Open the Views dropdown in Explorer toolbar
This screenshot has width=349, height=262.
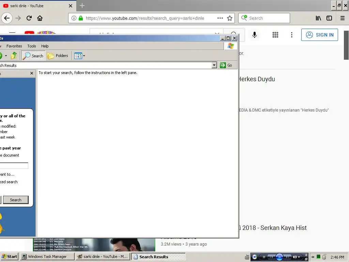pyautogui.click(x=79, y=56)
